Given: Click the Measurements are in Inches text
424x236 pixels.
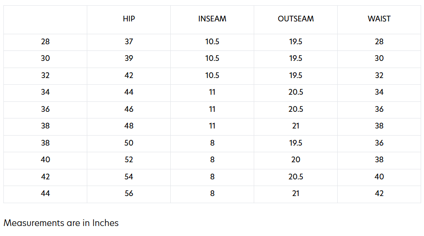Looking at the screenshot, I should (x=61, y=223).
